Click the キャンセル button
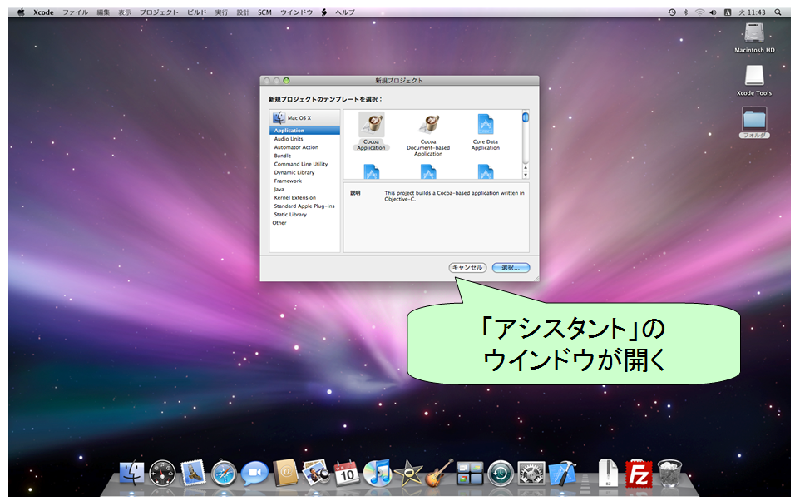This screenshot has width=795, height=501. 467,267
